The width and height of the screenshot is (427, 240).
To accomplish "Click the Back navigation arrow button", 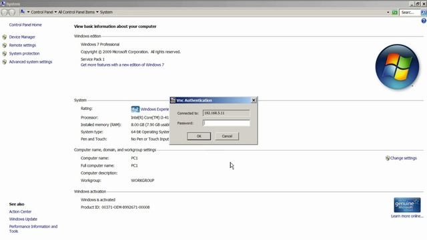I will point(4,12).
